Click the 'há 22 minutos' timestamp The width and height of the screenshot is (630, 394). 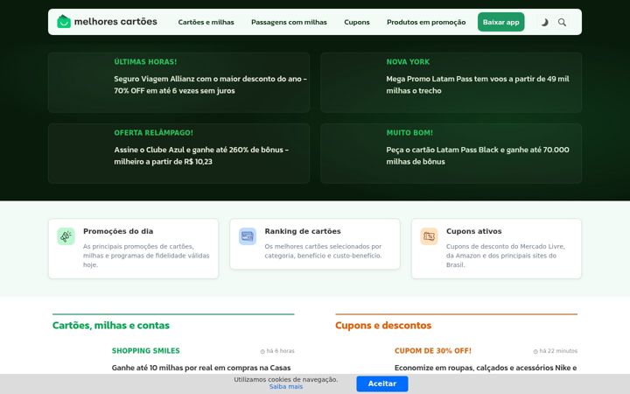click(558, 351)
